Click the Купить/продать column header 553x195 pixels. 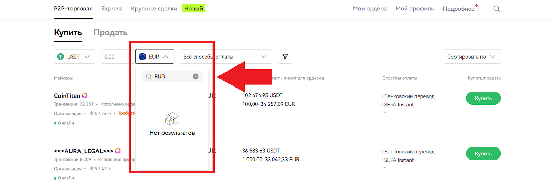tap(484, 78)
